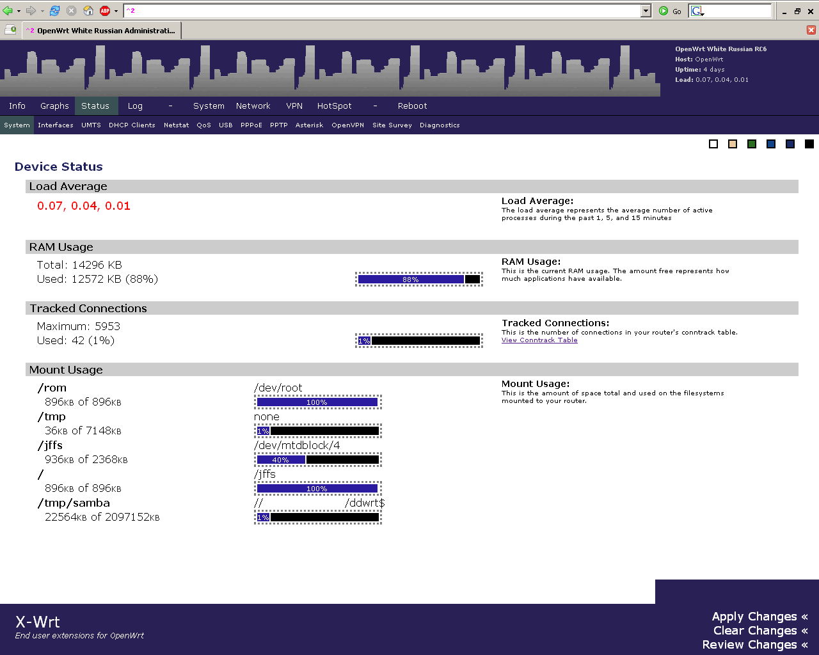Image resolution: width=819 pixels, height=655 pixels.
Task: Click the green Go arrow icon
Action: pos(664,11)
